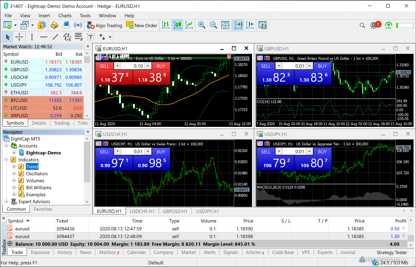Open the Tools menu
This screenshot has height=267, width=416.
click(85, 16)
